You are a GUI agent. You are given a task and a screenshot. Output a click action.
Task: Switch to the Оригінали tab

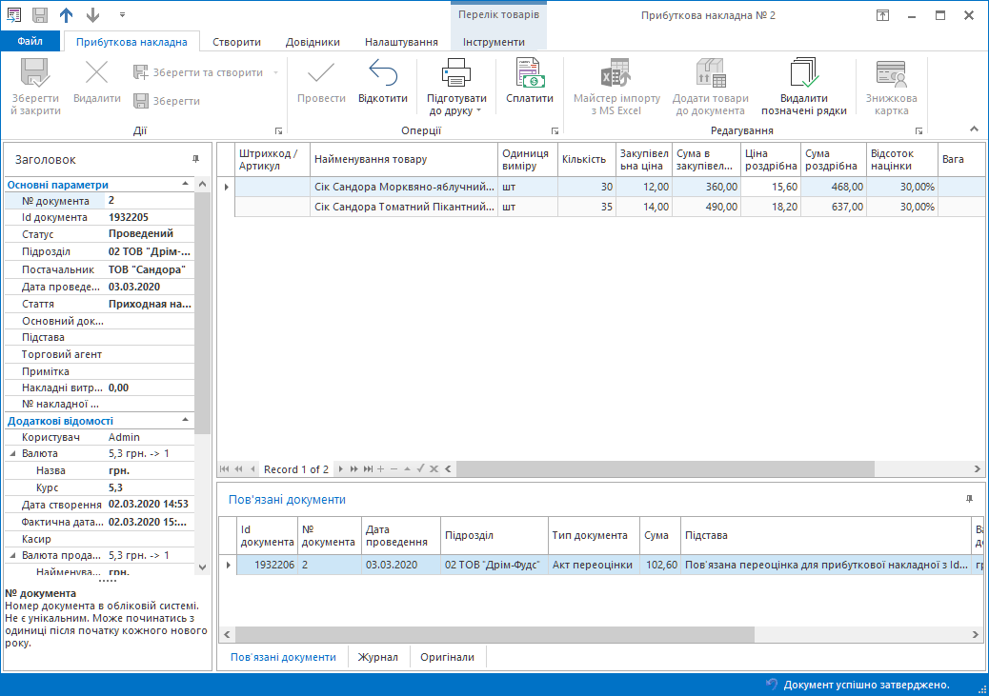click(448, 657)
